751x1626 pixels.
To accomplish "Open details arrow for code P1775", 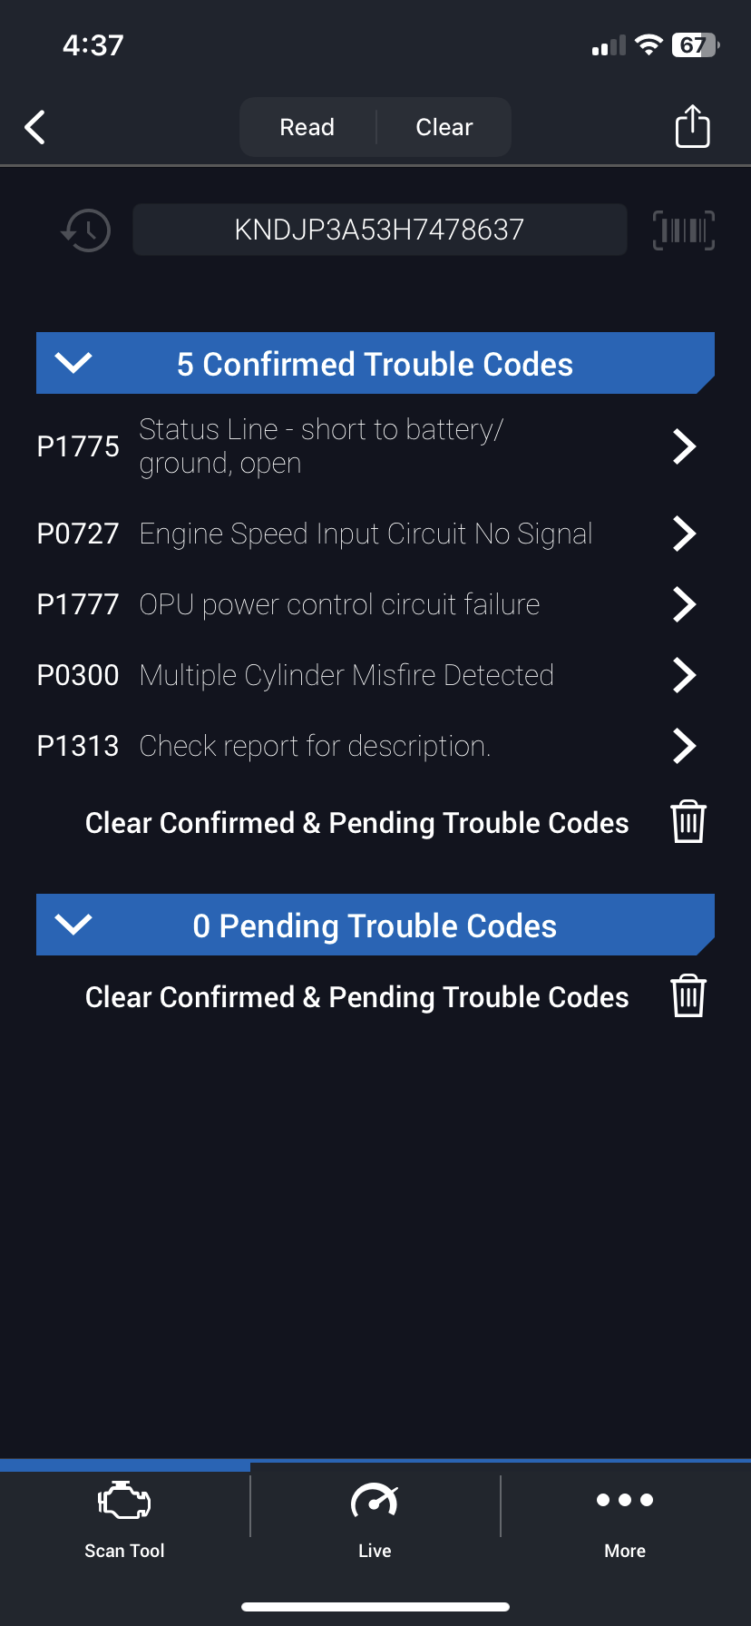I will tap(684, 446).
